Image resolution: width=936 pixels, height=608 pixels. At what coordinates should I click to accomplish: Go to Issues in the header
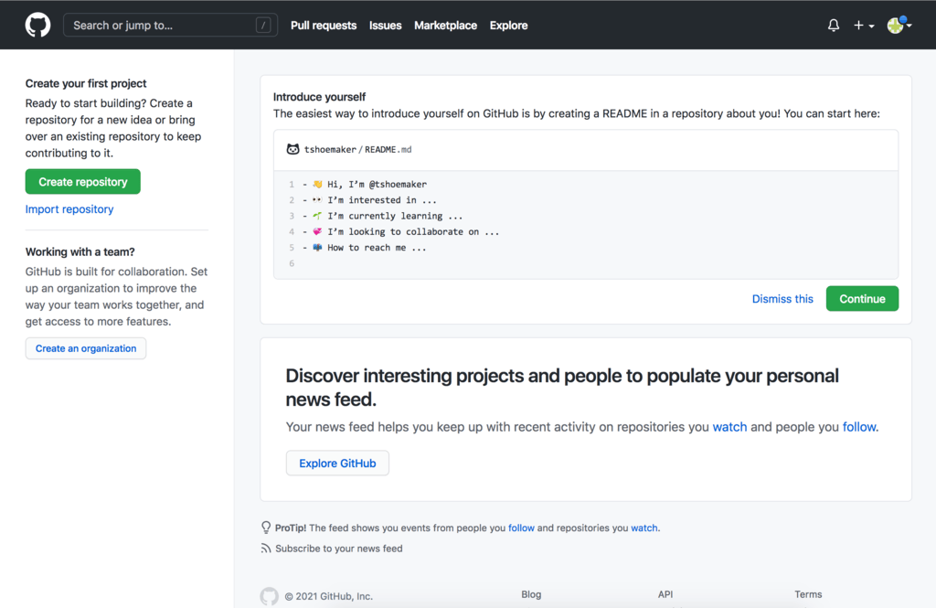click(x=385, y=26)
